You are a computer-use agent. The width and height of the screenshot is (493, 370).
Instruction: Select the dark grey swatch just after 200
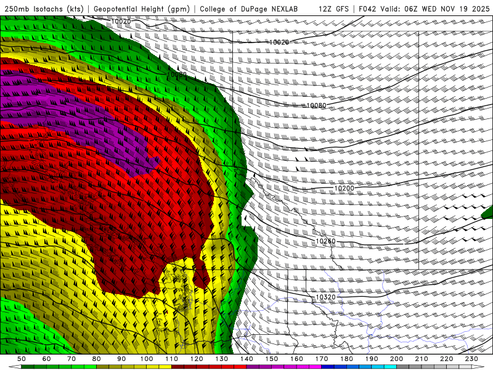(403, 367)
